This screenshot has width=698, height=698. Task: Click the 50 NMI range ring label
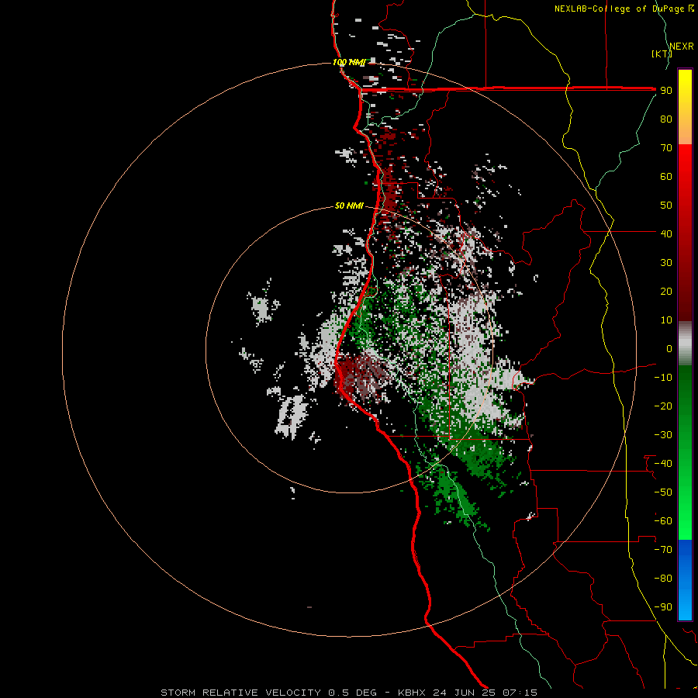click(349, 206)
